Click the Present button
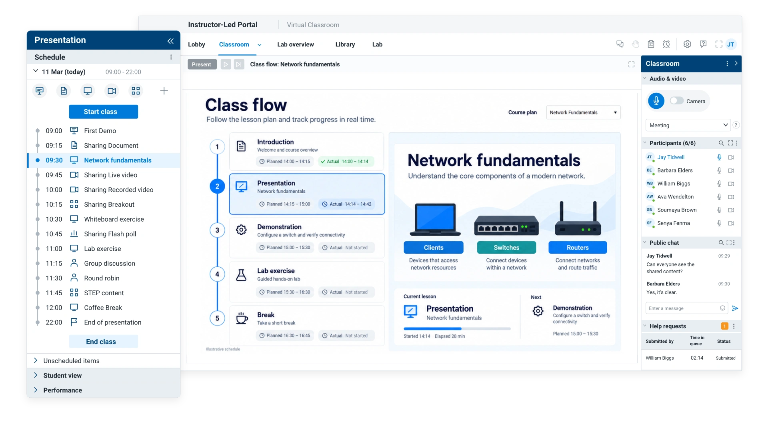 202,64
